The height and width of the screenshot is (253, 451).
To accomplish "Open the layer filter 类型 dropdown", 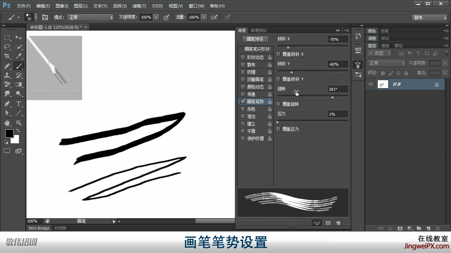I will (x=379, y=53).
